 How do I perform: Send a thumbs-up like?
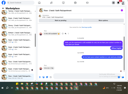click(x=123, y=77)
